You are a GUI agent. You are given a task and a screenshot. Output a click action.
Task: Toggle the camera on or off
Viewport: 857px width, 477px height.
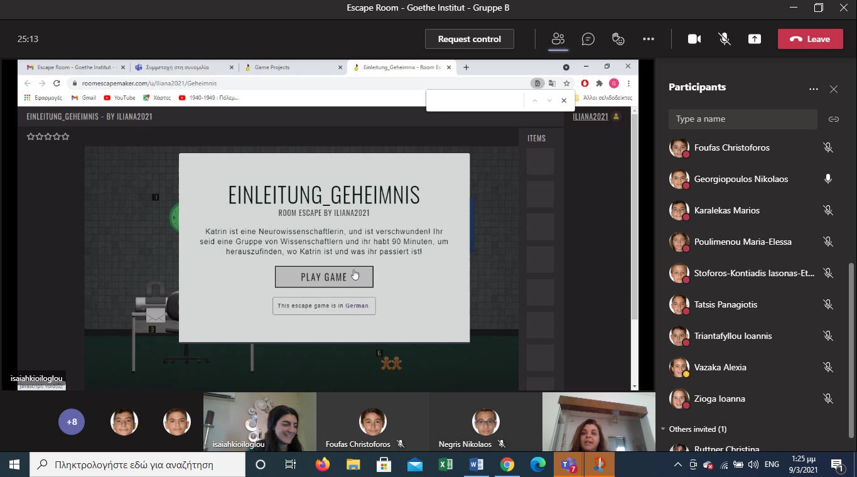(694, 39)
